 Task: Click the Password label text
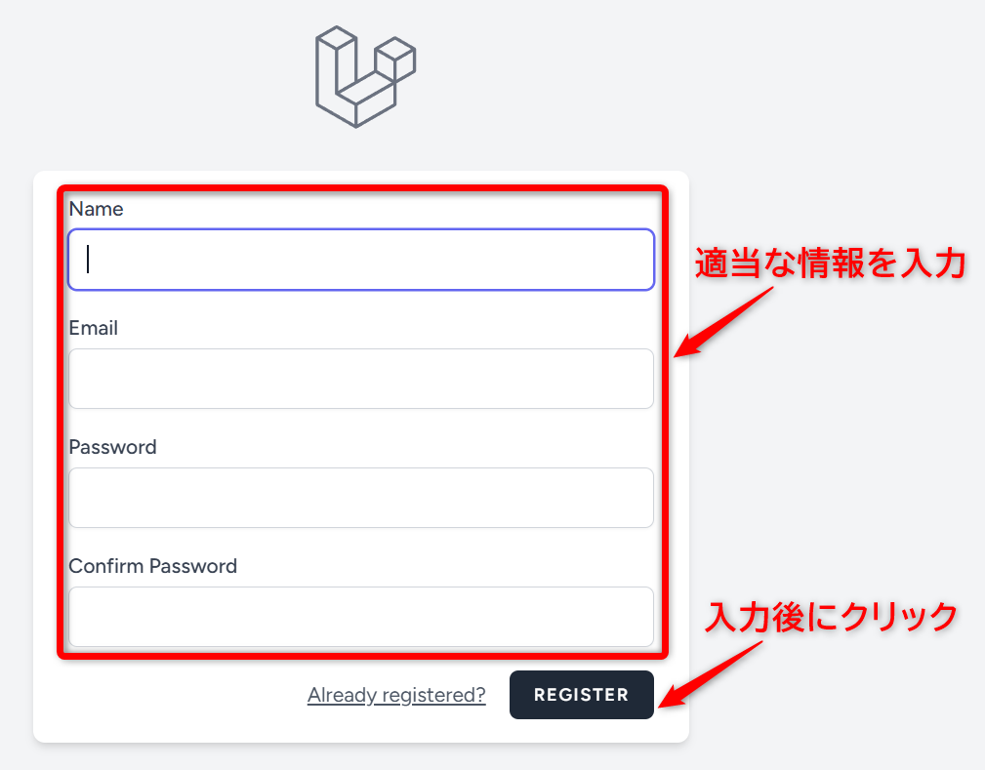point(112,447)
